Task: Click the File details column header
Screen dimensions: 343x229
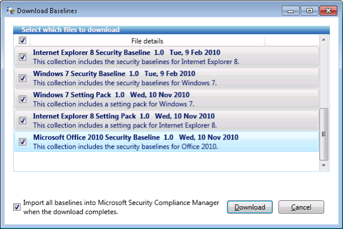Action: click(x=147, y=41)
